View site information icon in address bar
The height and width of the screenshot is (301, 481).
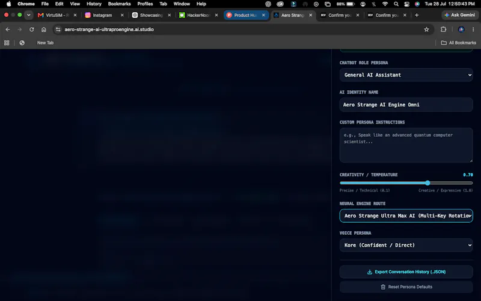[x=58, y=29]
